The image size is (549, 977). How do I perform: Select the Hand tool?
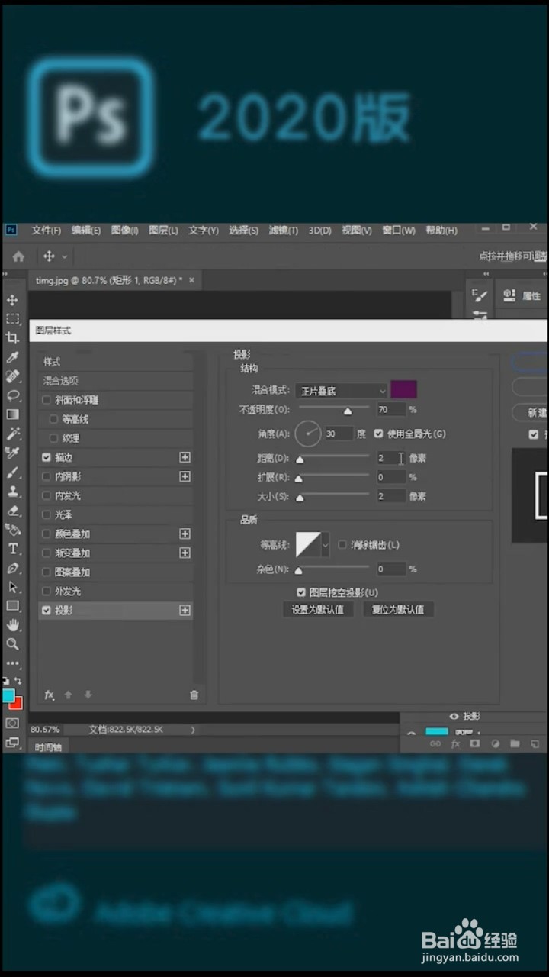tap(12, 625)
